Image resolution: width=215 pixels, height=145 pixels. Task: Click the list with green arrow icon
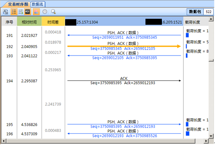[21, 12]
